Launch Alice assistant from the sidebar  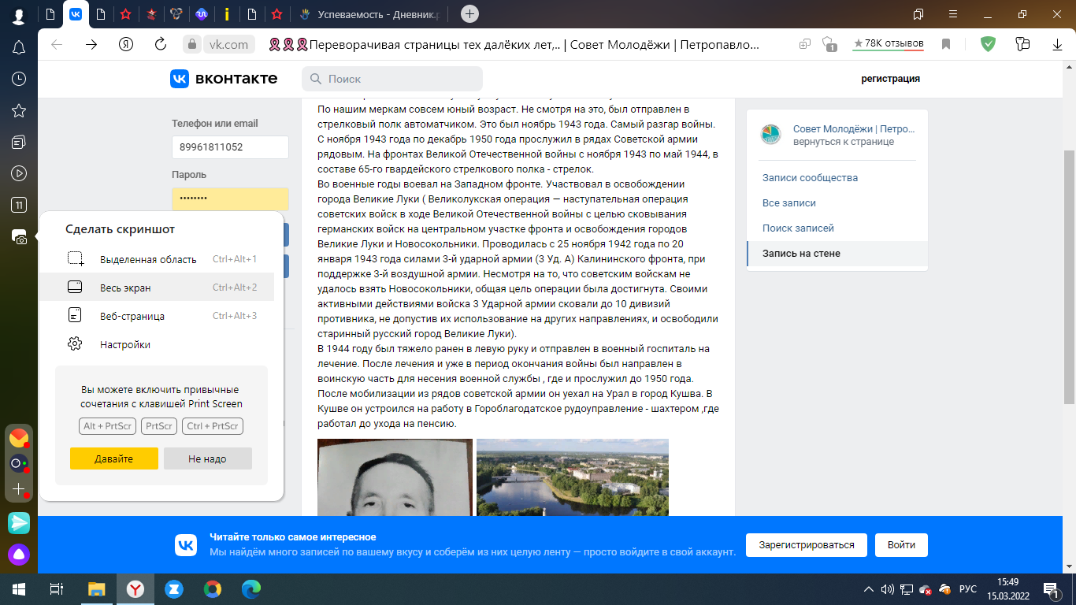(x=19, y=554)
